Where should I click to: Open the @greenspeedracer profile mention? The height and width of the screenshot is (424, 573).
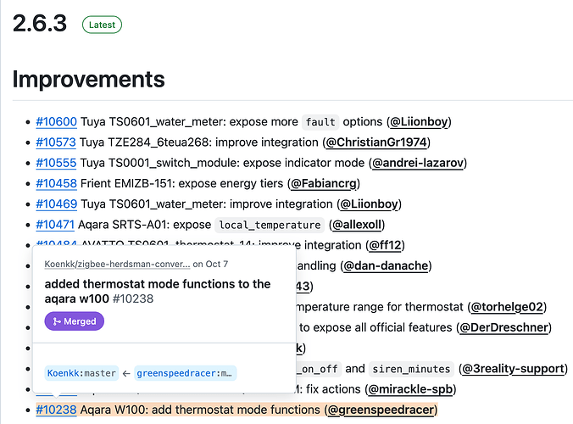click(381, 410)
